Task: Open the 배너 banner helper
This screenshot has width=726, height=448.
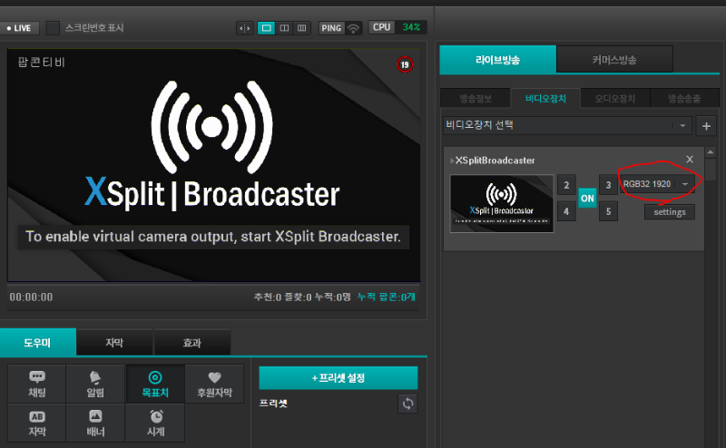Action: pyautogui.click(x=95, y=423)
